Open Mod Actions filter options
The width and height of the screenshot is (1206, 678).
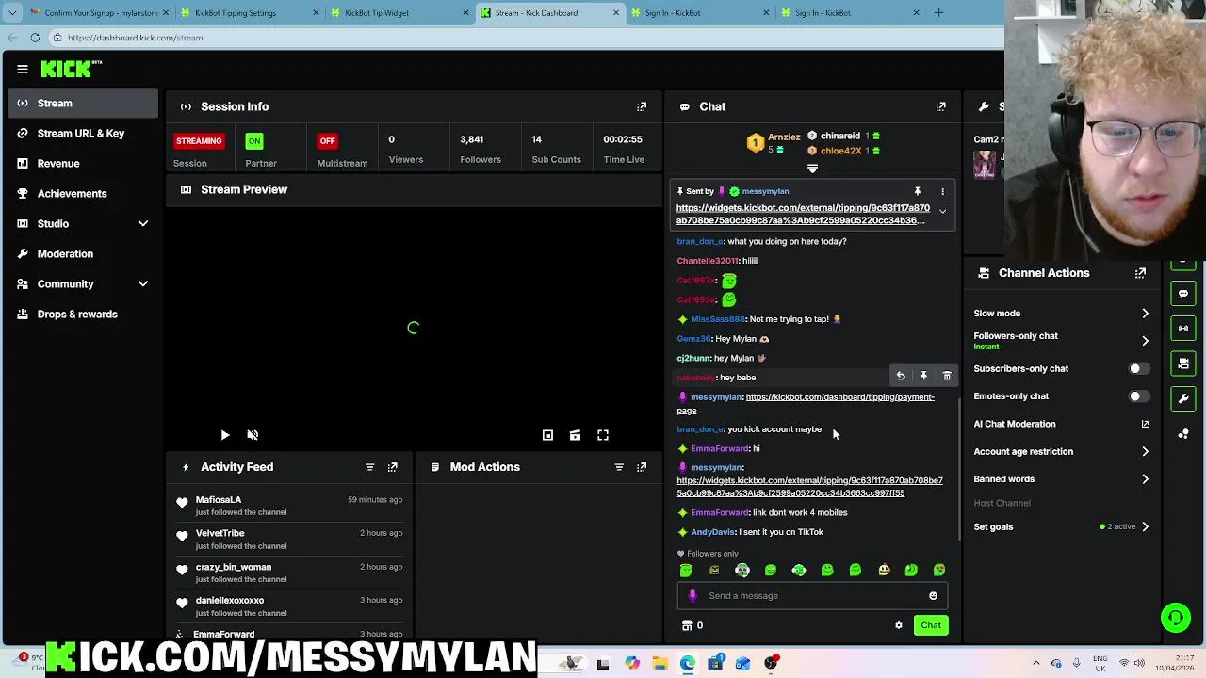point(619,467)
